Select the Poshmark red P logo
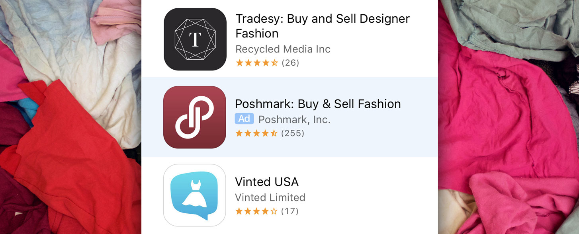The image size is (579, 234). 194,117
